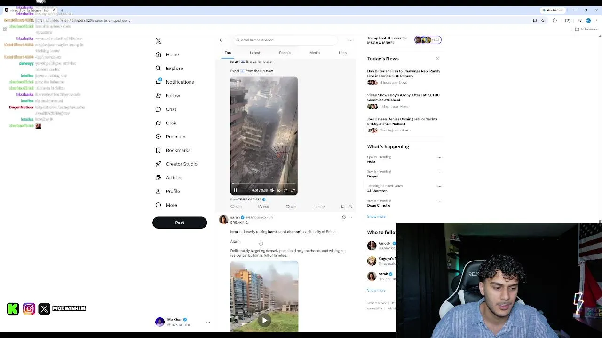Image resolution: width=602 pixels, height=338 pixels.
Task: Pause the Times of Gaza video
Action: 235,190
